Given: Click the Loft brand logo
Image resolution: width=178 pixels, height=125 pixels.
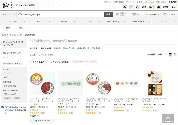Looking at the screenshot, I should click(x=152, y=7).
